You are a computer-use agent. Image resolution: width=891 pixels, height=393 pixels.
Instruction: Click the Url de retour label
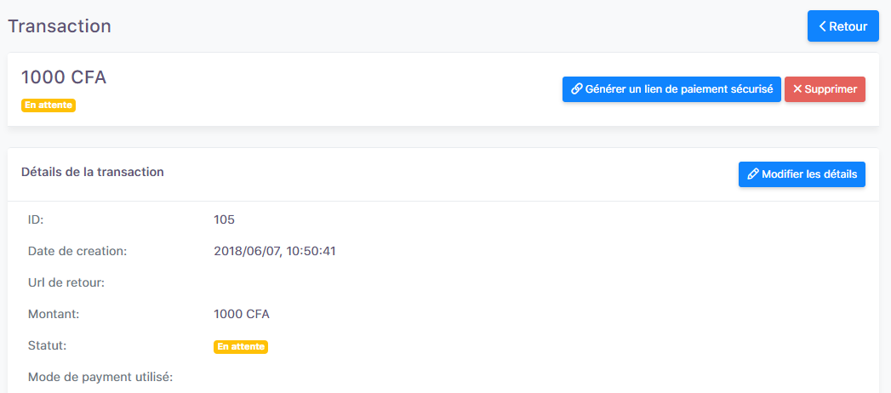point(66,282)
